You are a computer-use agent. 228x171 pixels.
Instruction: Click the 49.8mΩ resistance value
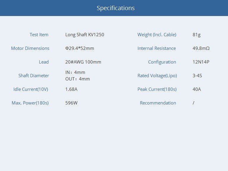(201, 48)
